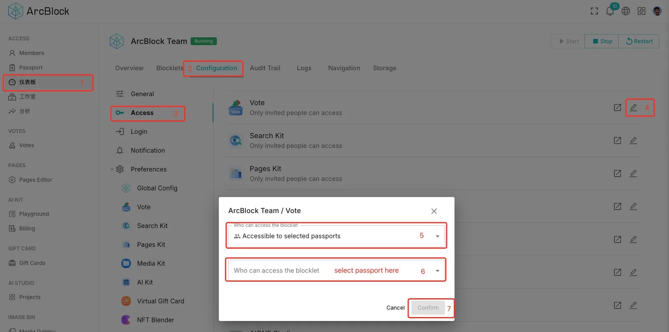Open the user avatar menu

pos(657,11)
